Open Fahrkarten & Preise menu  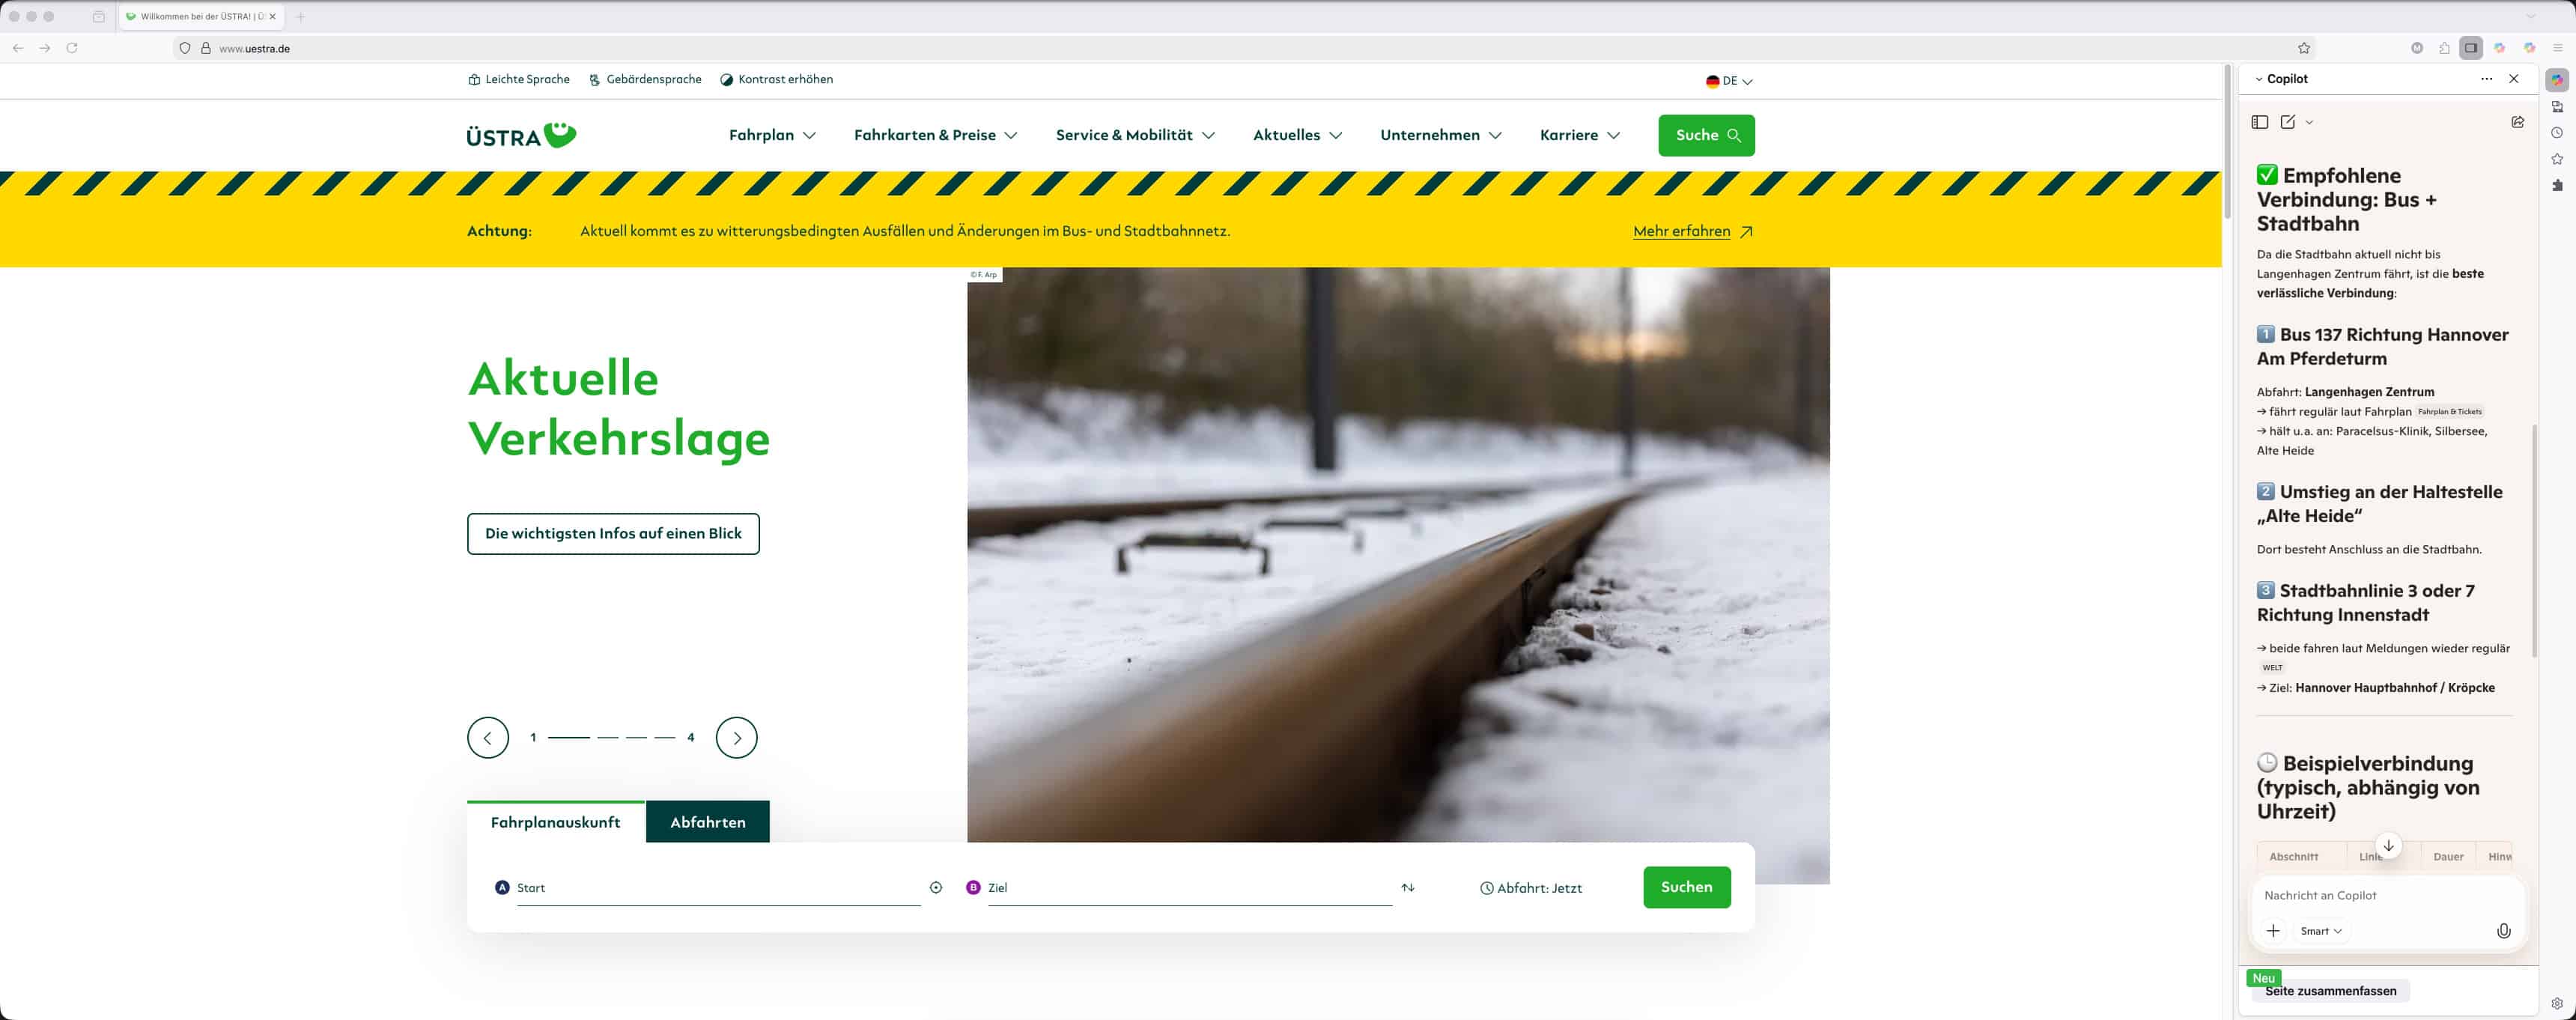[935, 135]
